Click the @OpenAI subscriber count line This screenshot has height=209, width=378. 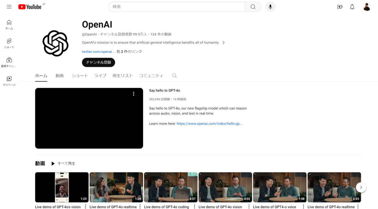[x=127, y=34]
